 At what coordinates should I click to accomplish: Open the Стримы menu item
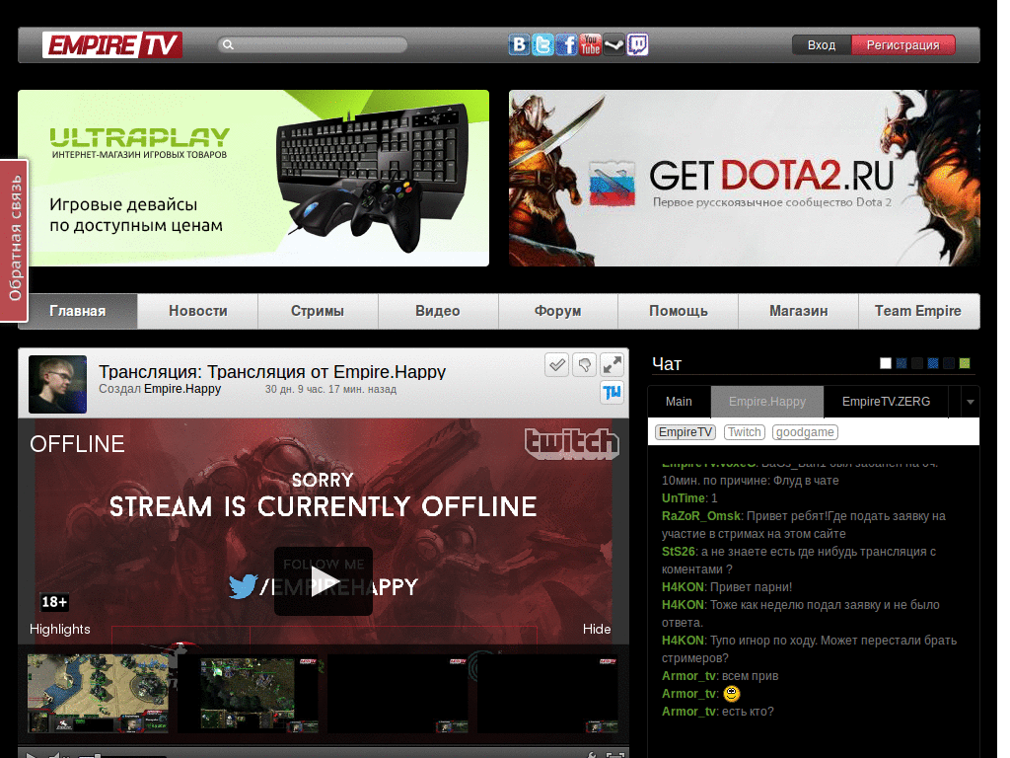[318, 311]
